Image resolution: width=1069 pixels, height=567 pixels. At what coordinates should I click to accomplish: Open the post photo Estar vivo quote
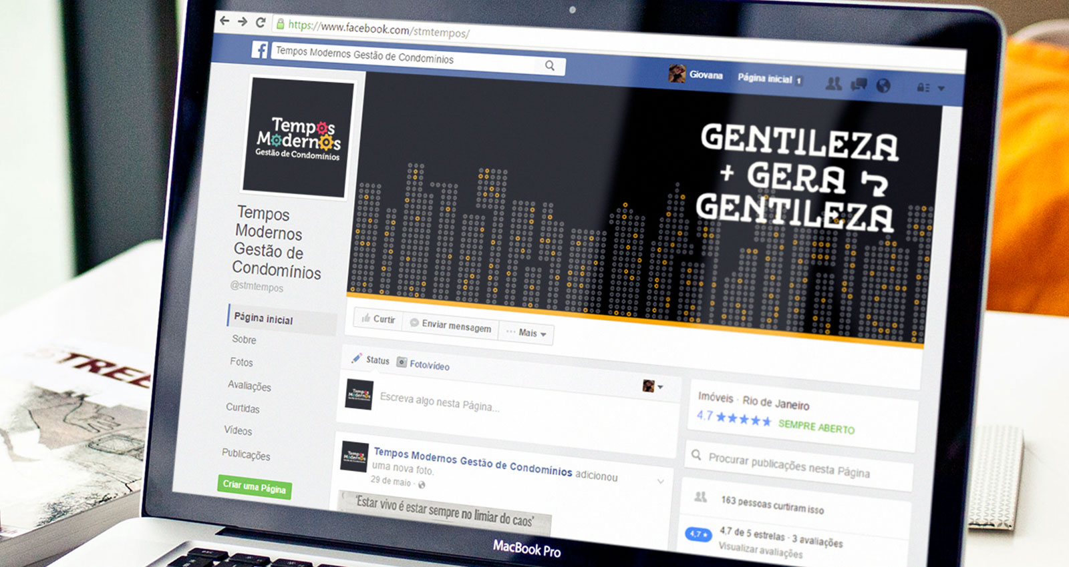[x=445, y=511]
